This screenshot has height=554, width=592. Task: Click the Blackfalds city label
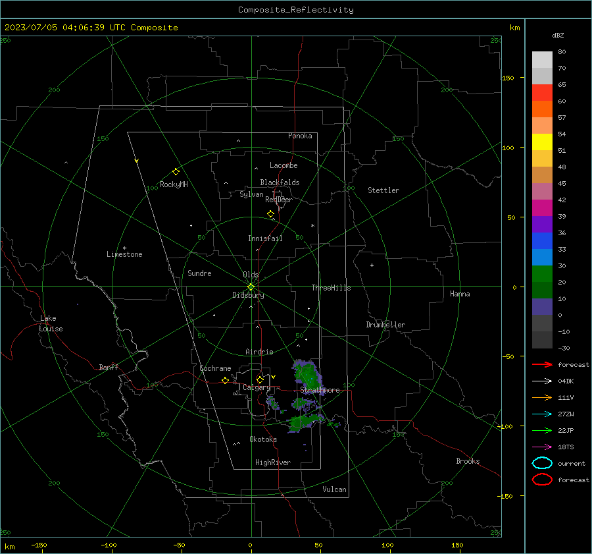pyautogui.click(x=280, y=182)
